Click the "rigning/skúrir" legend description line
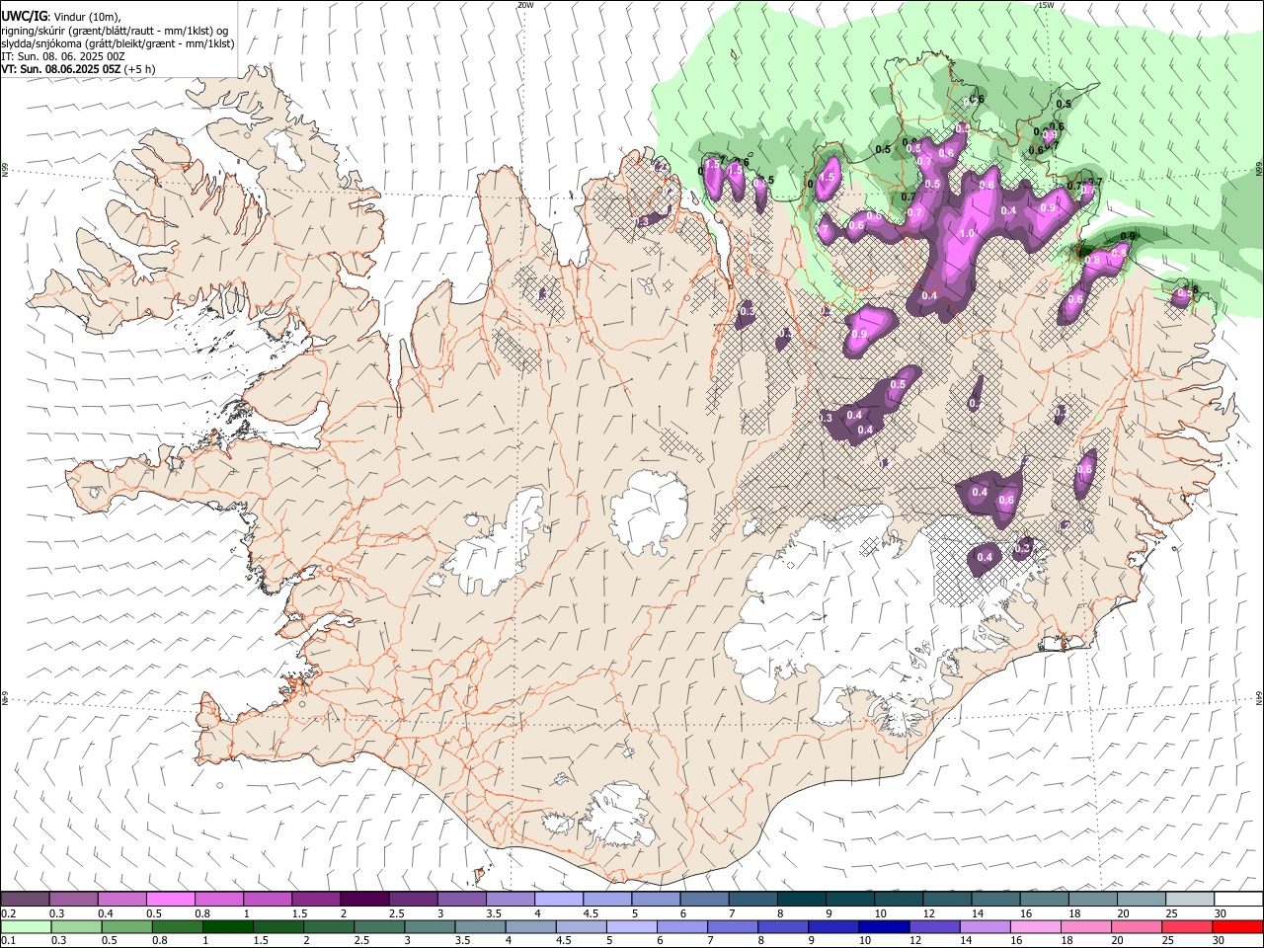 (116, 31)
